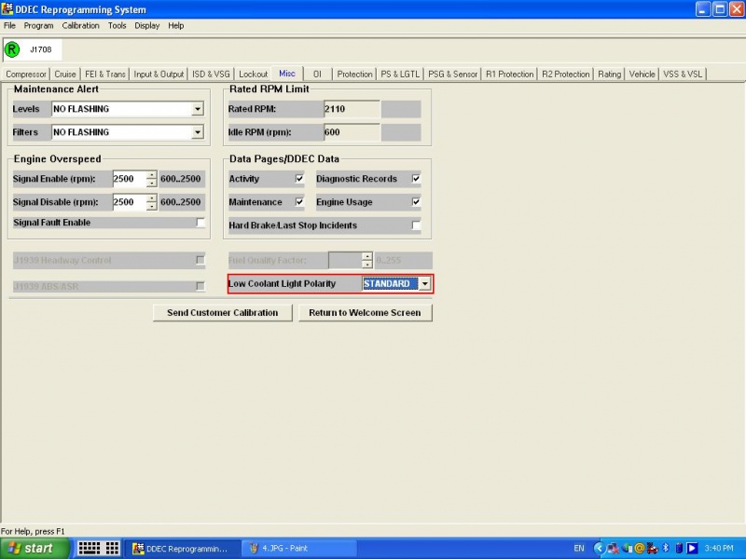Click the DDEC application icon in title bar
Screen dimensions: 746x559
[x=8, y=9]
